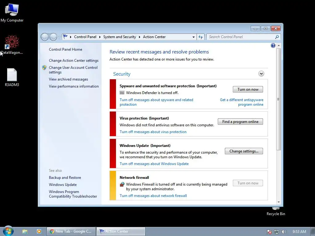Click the flag icon in the address bar
Viewport: 315px width, 236px height.
65,37
